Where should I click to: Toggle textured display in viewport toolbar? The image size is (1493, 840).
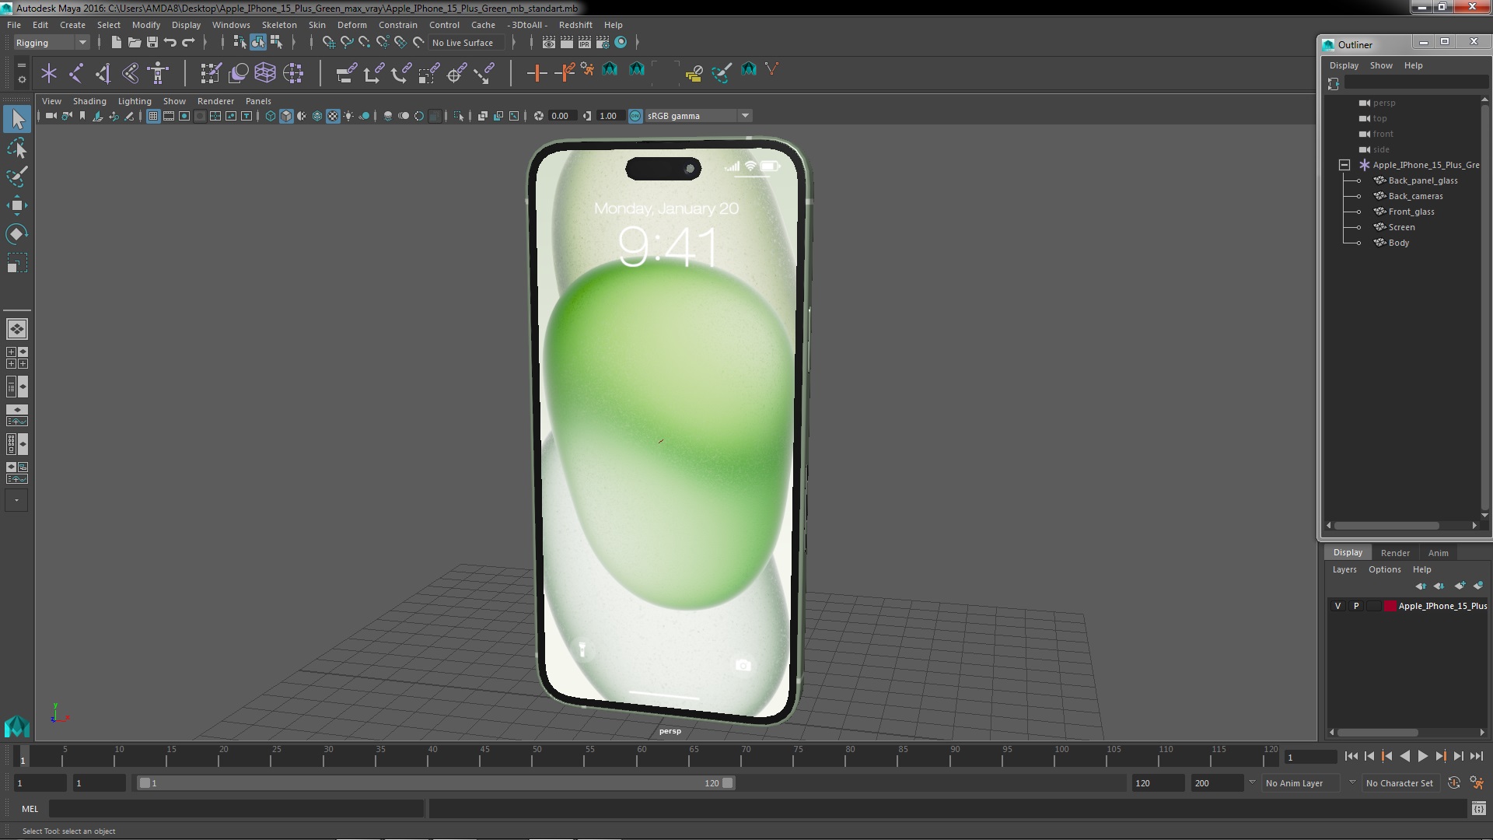point(333,116)
